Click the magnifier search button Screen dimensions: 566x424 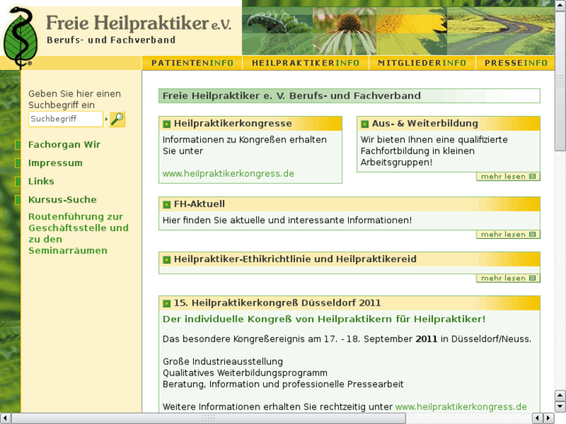coord(118,119)
